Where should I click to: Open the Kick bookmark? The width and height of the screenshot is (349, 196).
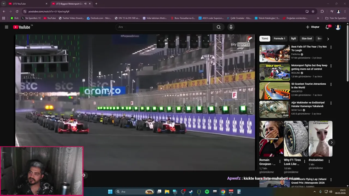14,18
